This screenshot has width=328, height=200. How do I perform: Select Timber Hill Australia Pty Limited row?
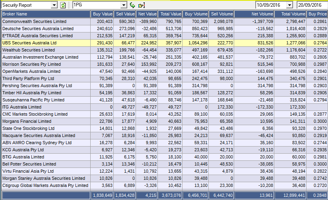point(164,93)
